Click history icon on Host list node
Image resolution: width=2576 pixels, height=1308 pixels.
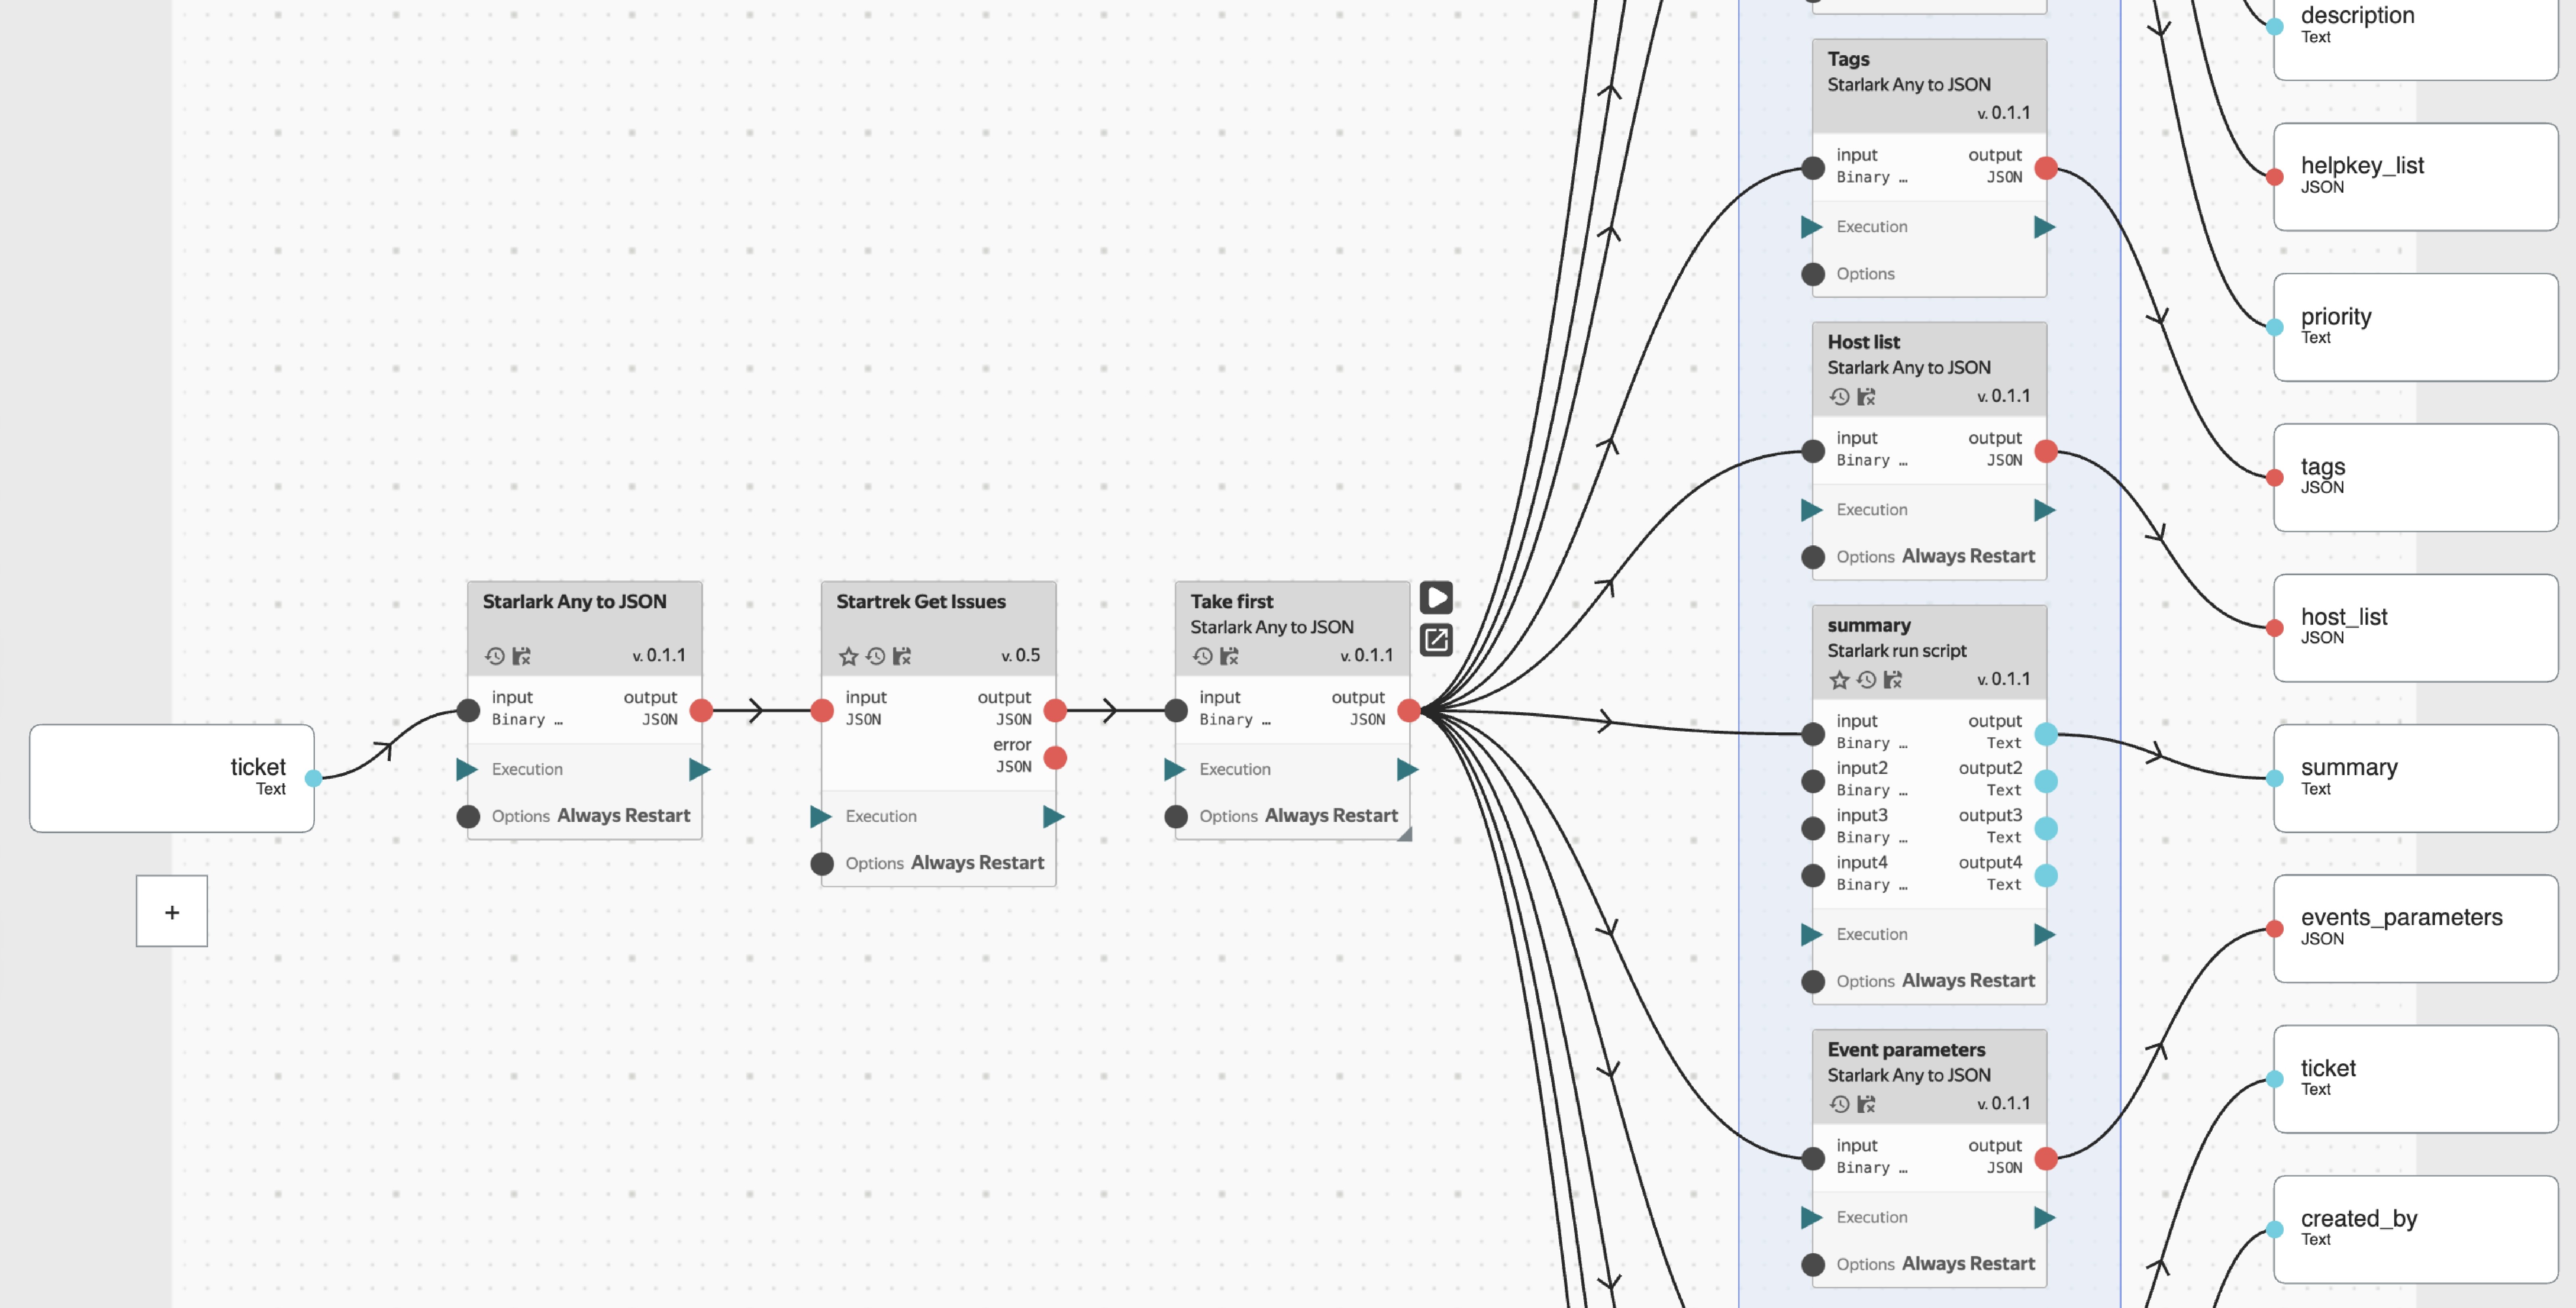coord(1840,397)
